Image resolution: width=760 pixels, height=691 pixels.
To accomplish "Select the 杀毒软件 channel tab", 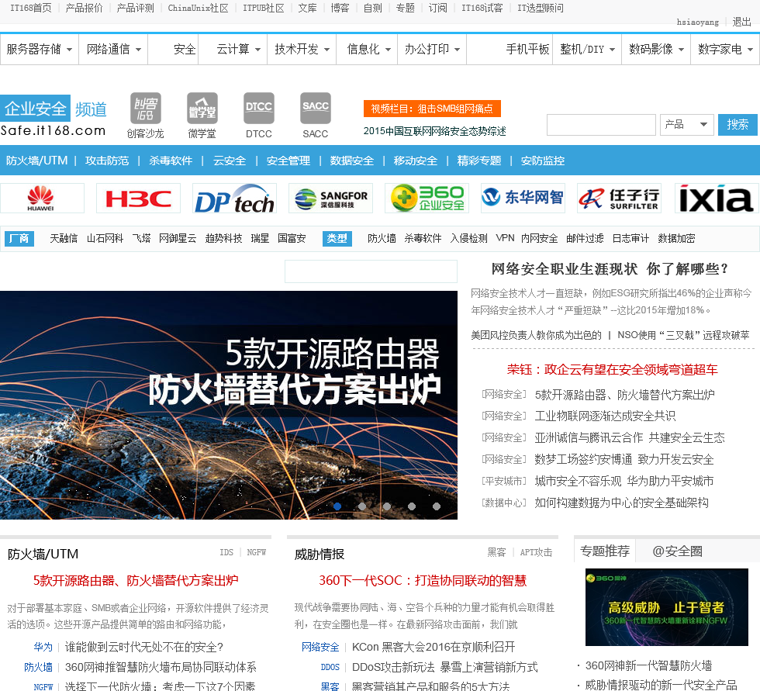I will coord(171,161).
